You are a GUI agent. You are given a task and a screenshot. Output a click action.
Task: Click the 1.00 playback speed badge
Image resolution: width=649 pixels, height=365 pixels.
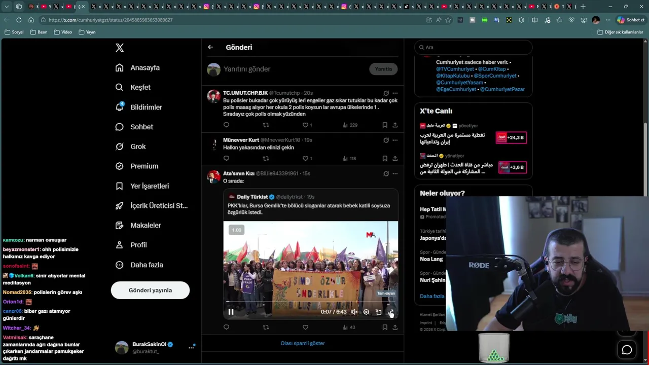pos(237,230)
